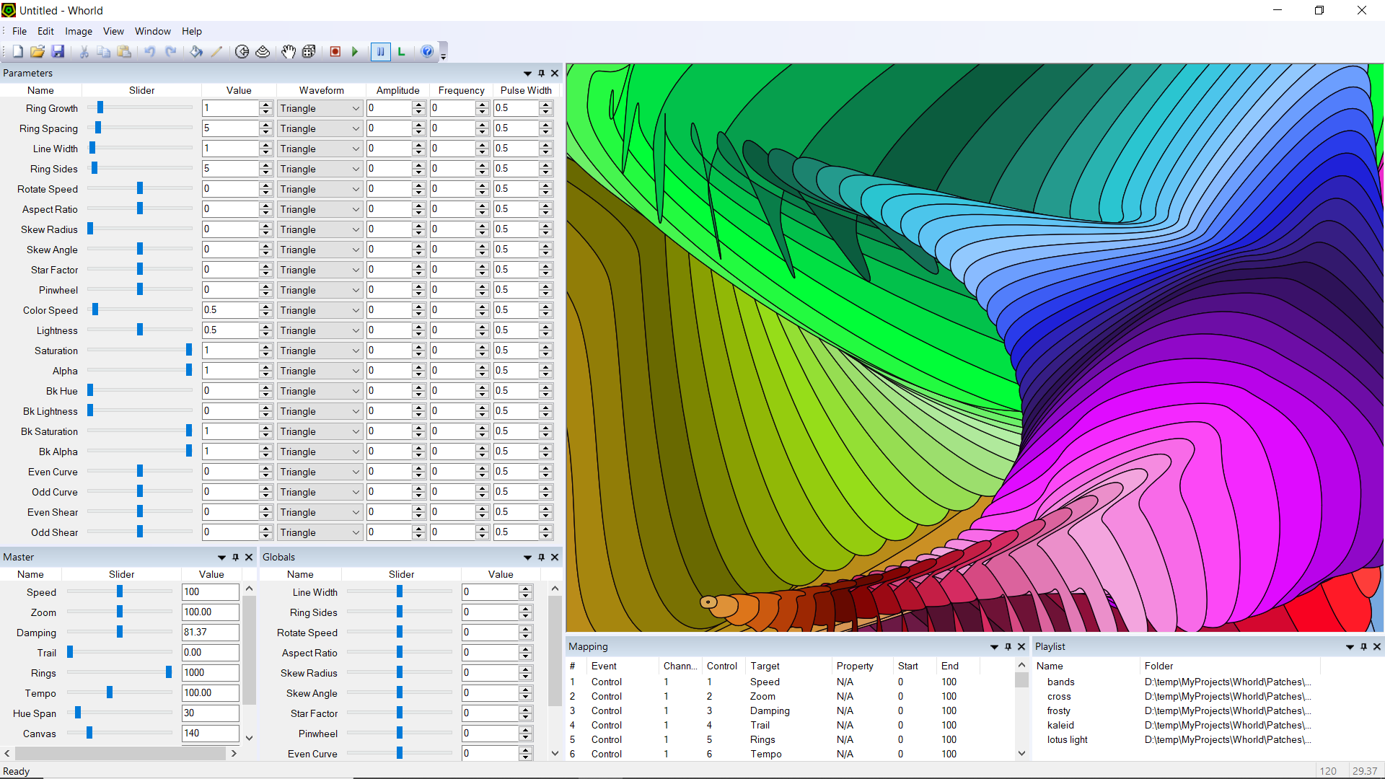Click the Master Damping slider thumb
Screen dimensions: 1385x779
120,633
